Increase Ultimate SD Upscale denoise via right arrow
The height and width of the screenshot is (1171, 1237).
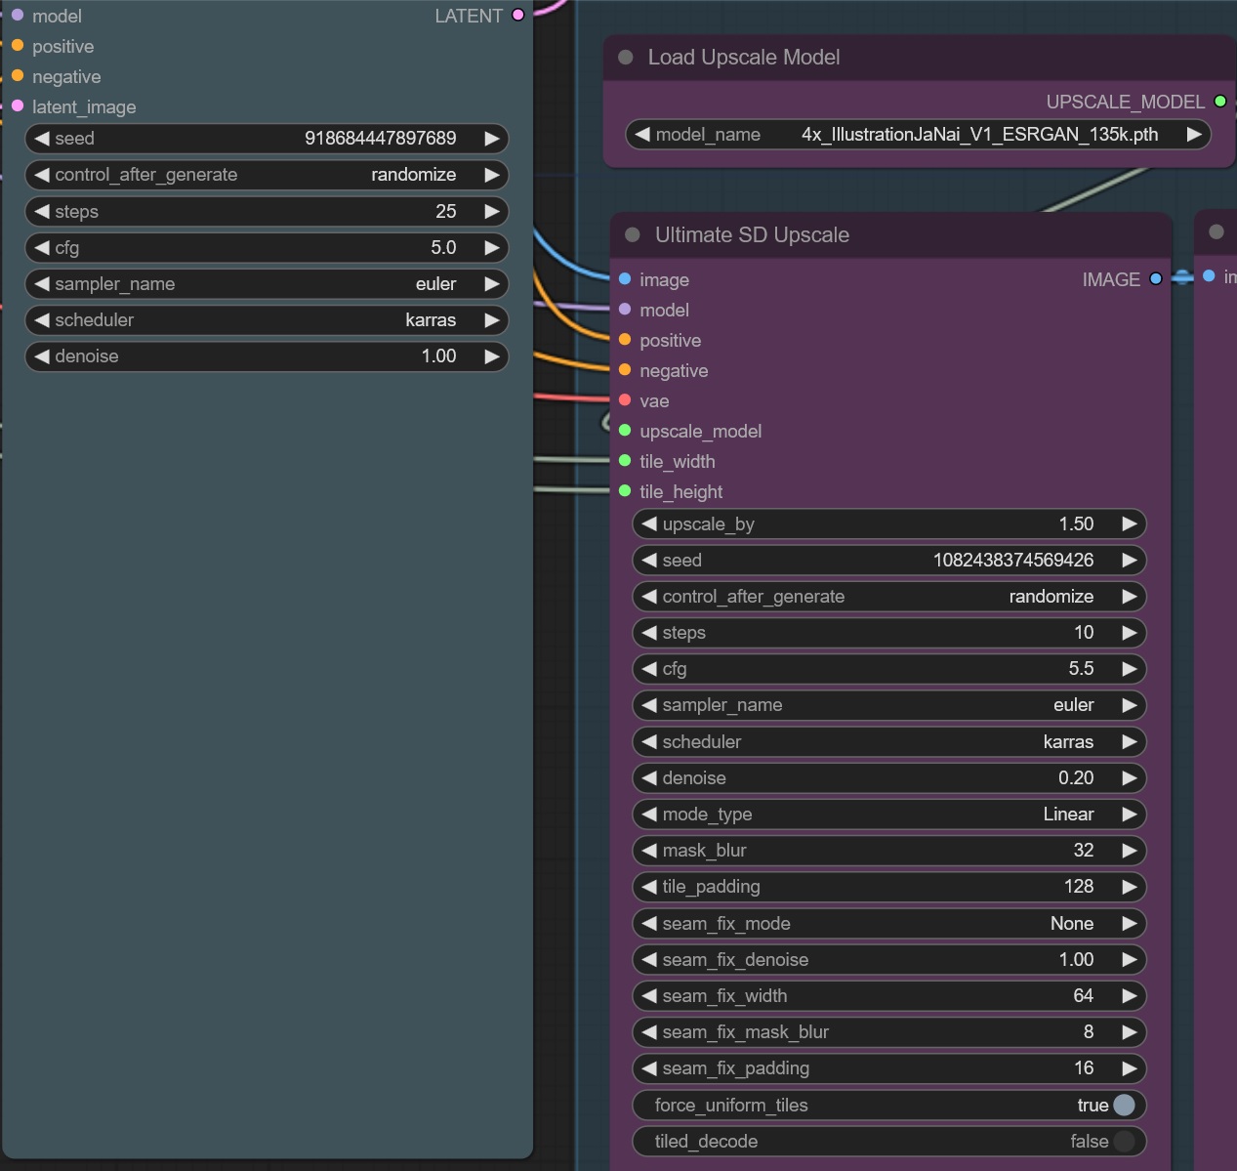coord(1130,778)
